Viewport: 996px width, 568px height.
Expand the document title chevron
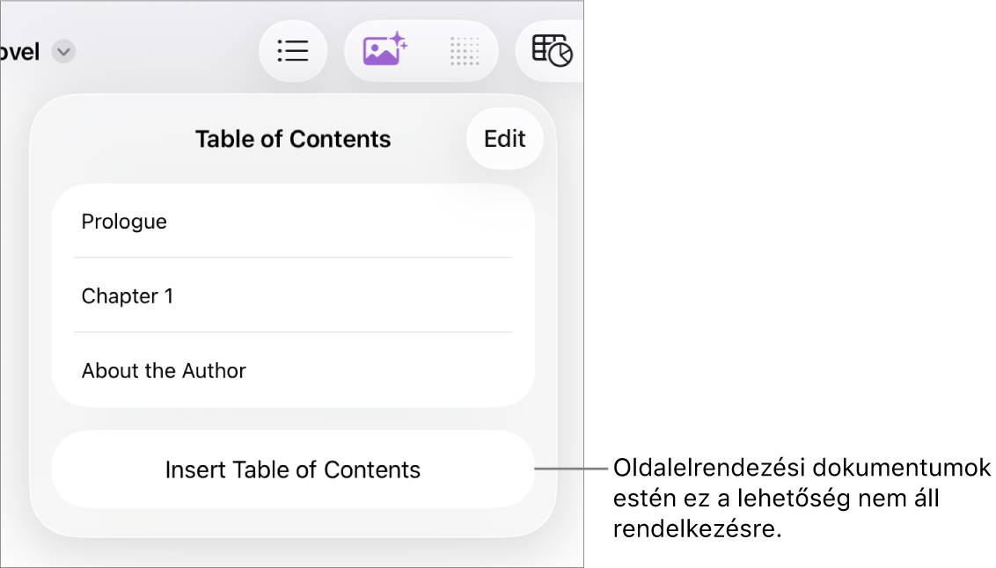[63, 52]
